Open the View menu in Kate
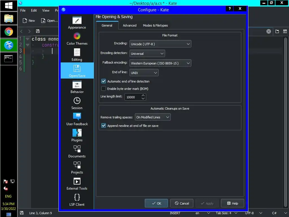289x217 pixels. pyautogui.click(x=46, y=10)
